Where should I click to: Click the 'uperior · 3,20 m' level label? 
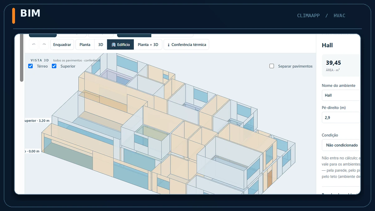pos(37,120)
